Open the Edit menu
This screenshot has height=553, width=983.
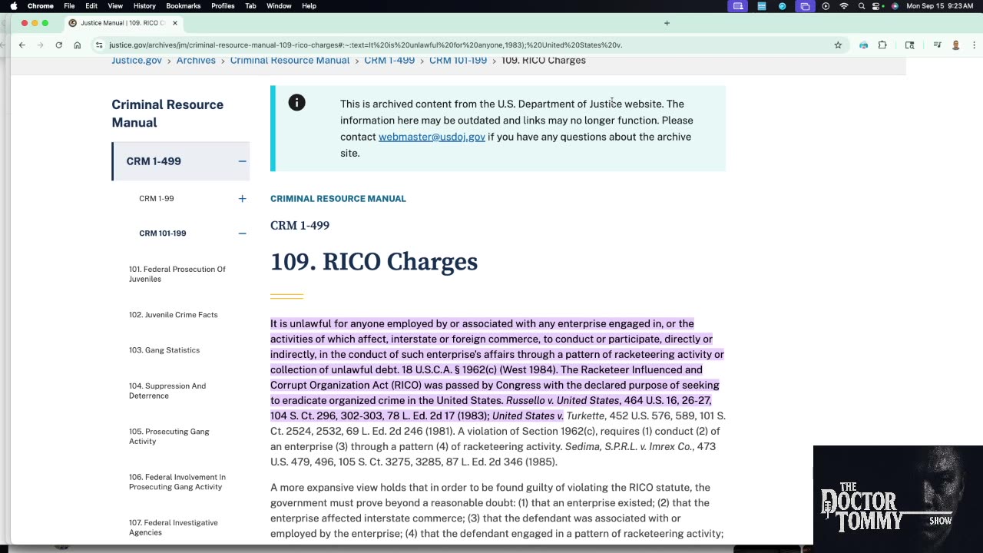(x=91, y=6)
